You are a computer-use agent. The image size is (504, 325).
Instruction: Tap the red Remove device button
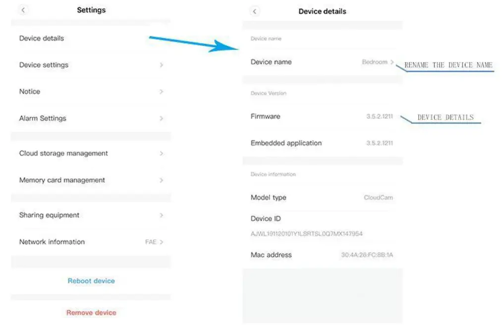[x=91, y=313]
